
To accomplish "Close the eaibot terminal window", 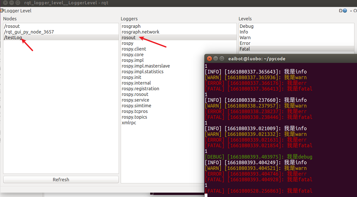I will pos(209,59).
